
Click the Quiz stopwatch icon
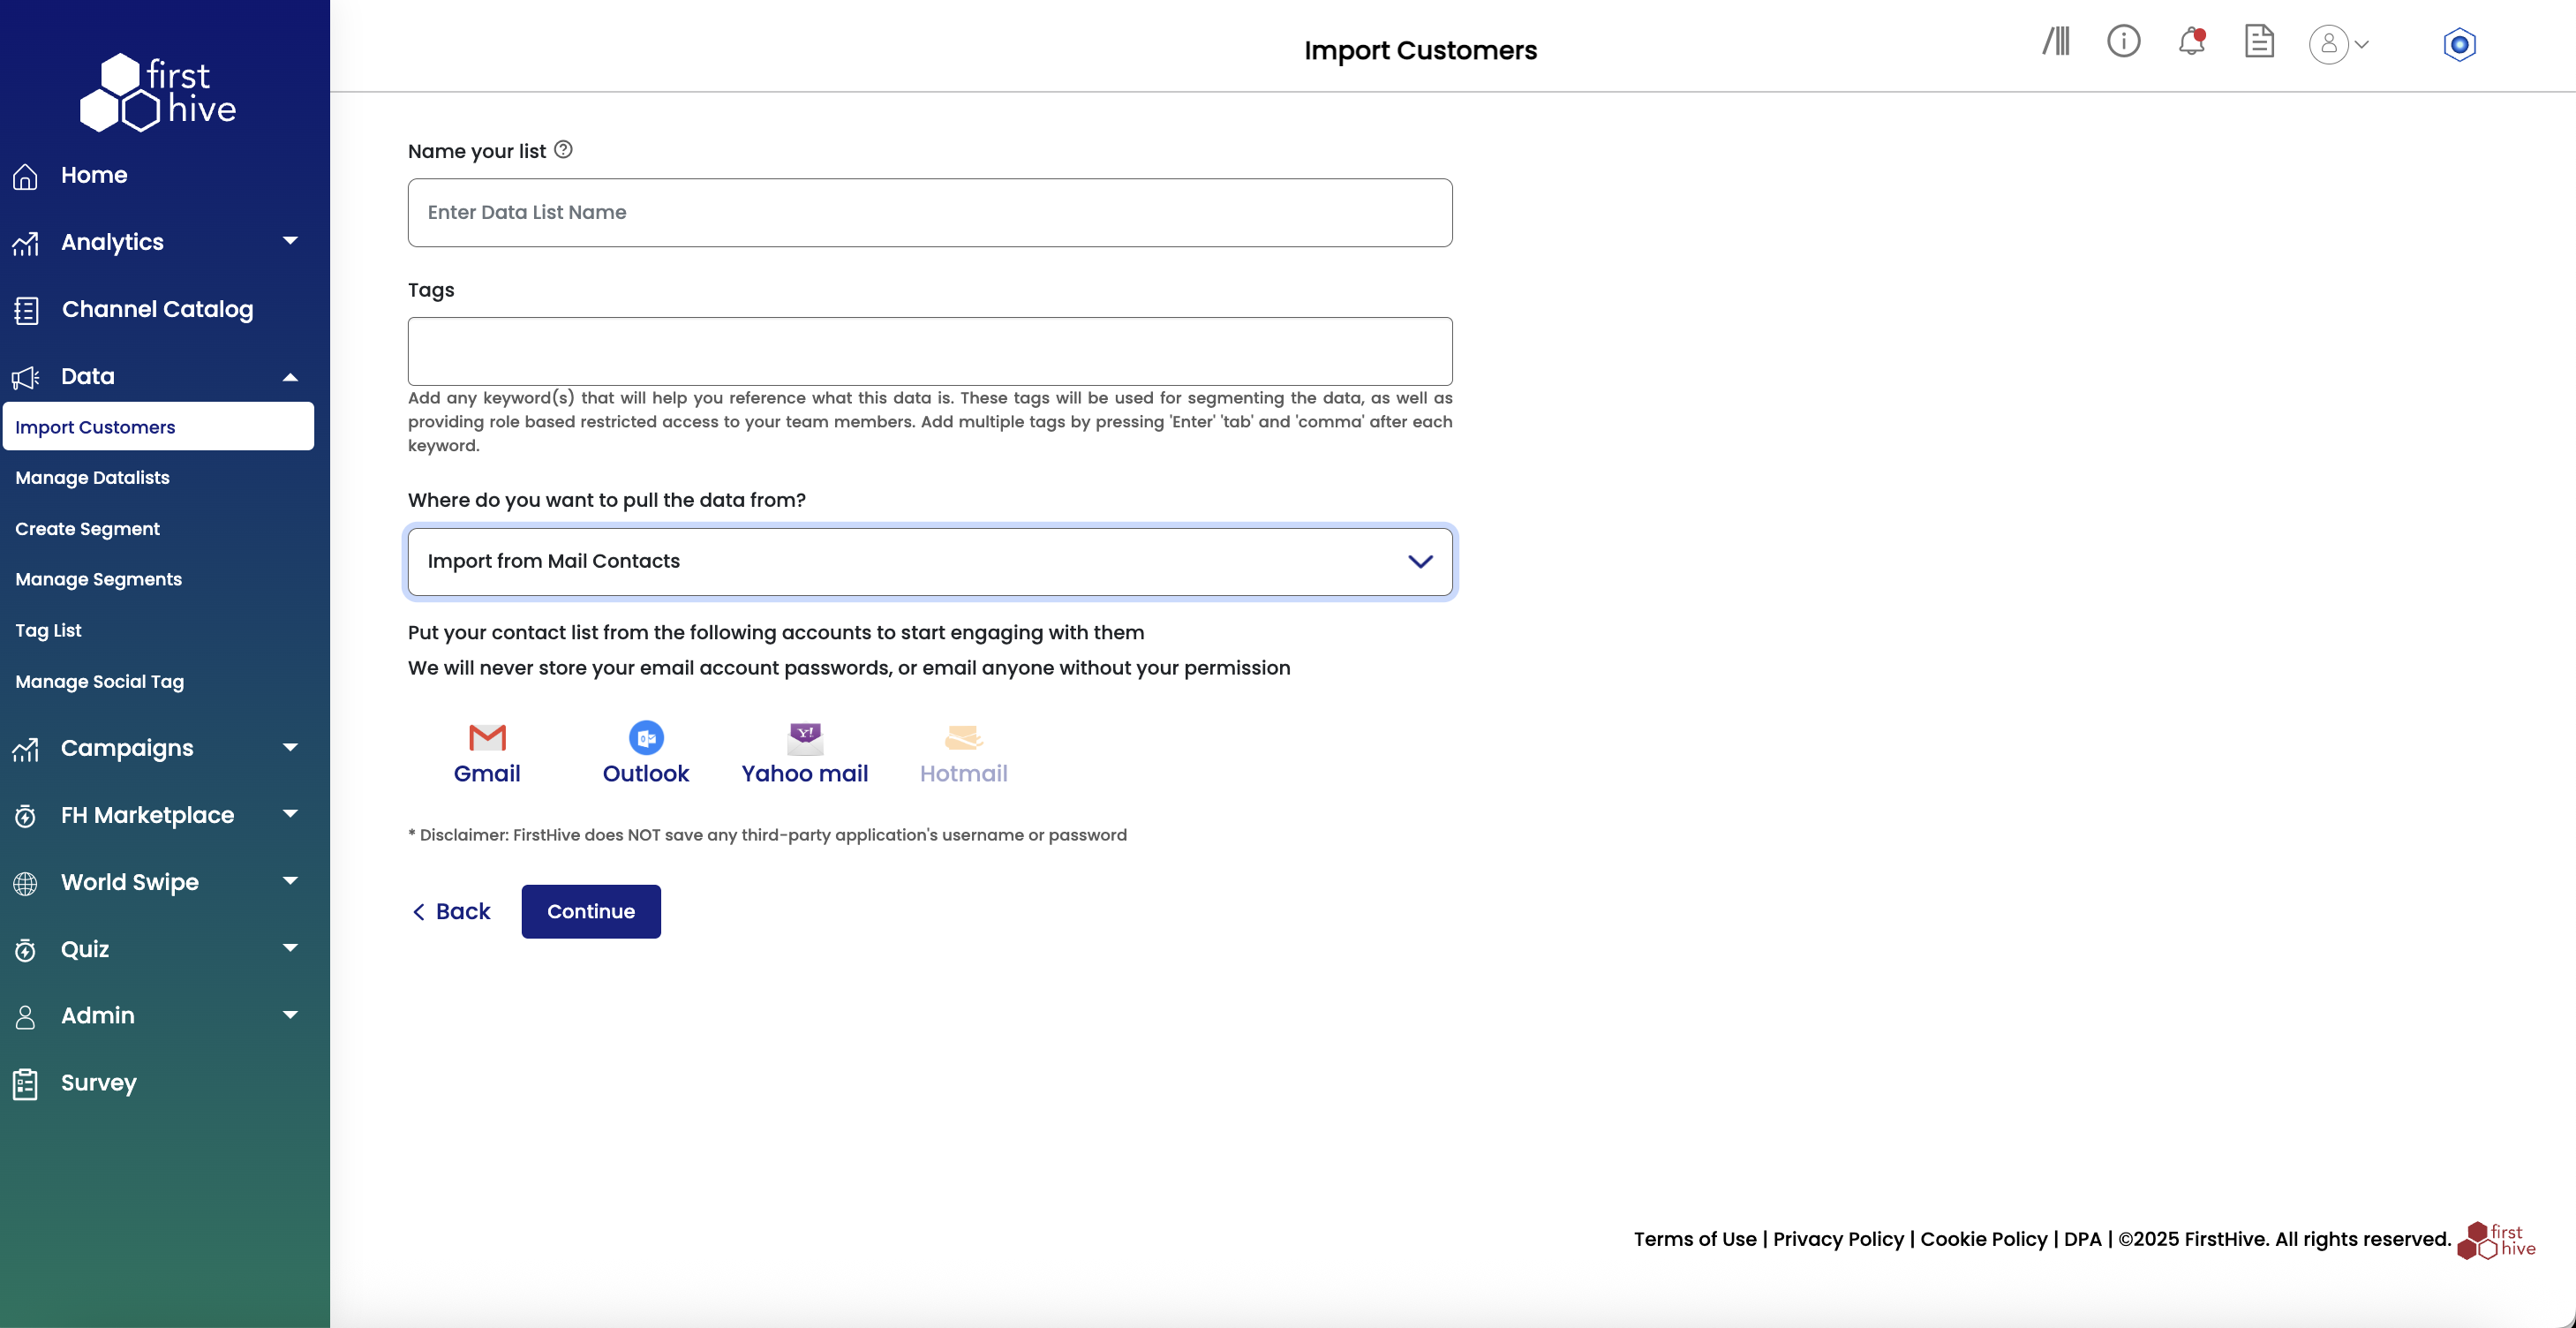(x=25, y=950)
